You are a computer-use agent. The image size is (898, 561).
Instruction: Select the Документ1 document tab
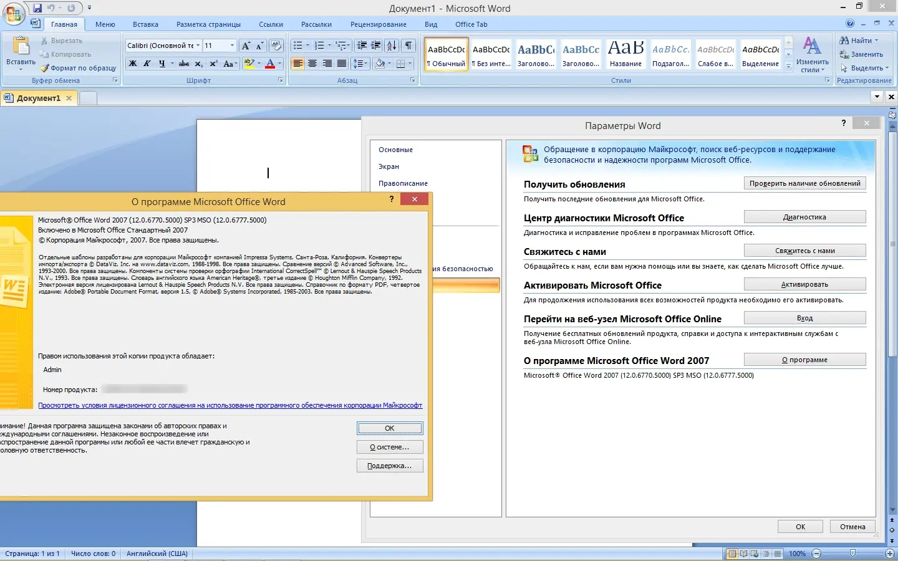[39, 98]
